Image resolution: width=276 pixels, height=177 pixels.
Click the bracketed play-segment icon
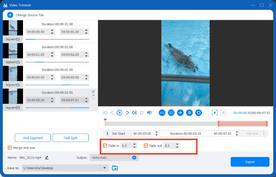tap(214, 113)
